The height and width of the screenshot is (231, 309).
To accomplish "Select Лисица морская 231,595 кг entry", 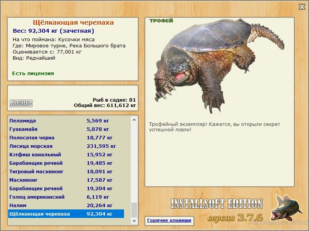I will click(66, 146).
